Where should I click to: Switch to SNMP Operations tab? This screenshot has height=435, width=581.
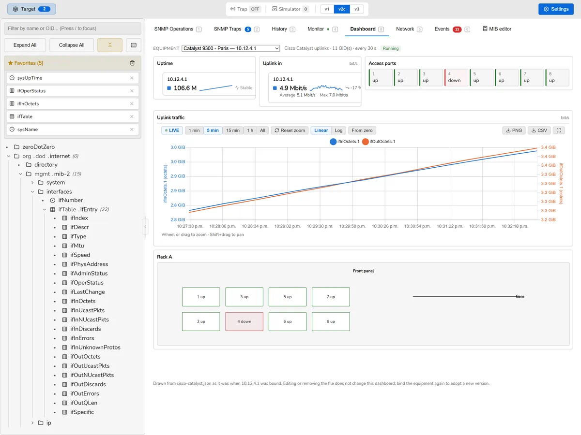[x=178, y=29]
